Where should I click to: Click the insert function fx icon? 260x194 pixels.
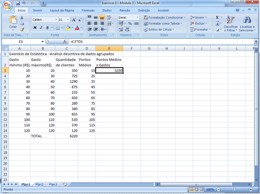(65, 42)
